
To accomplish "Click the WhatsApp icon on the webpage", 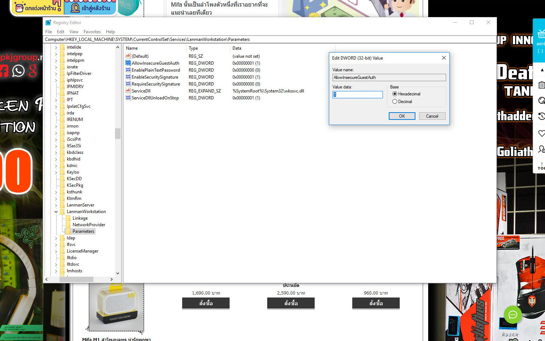I will pos(18,71).
